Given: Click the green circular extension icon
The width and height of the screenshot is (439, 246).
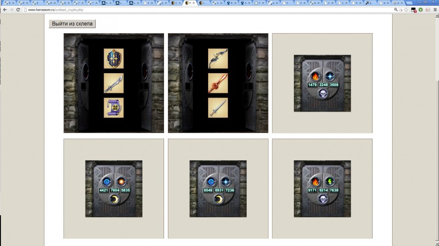Looking at the screenshot, I should (x=420, y=10).
